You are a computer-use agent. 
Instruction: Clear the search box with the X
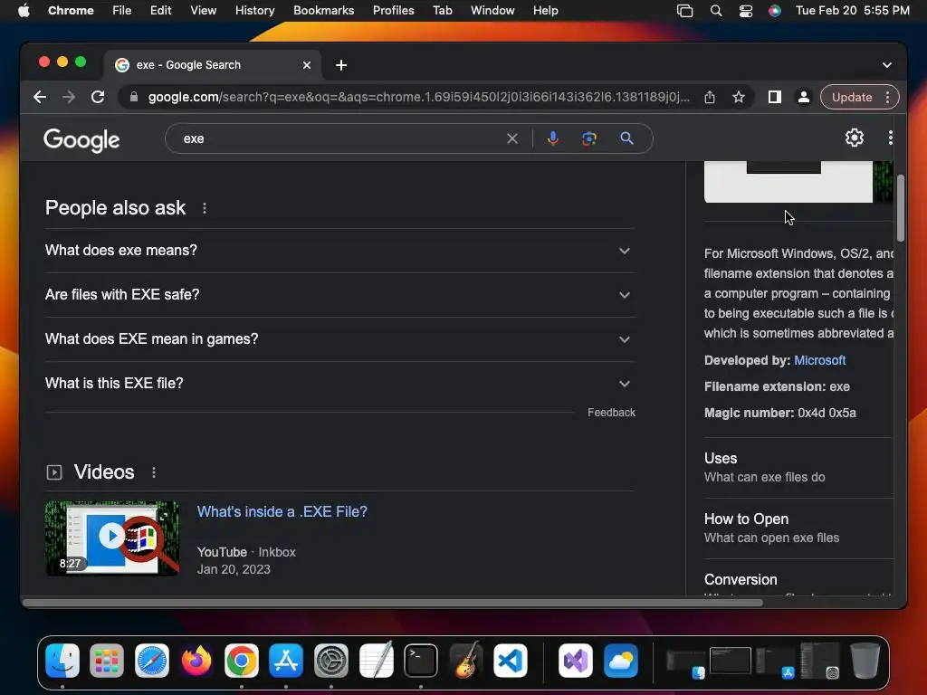[512, 138]
